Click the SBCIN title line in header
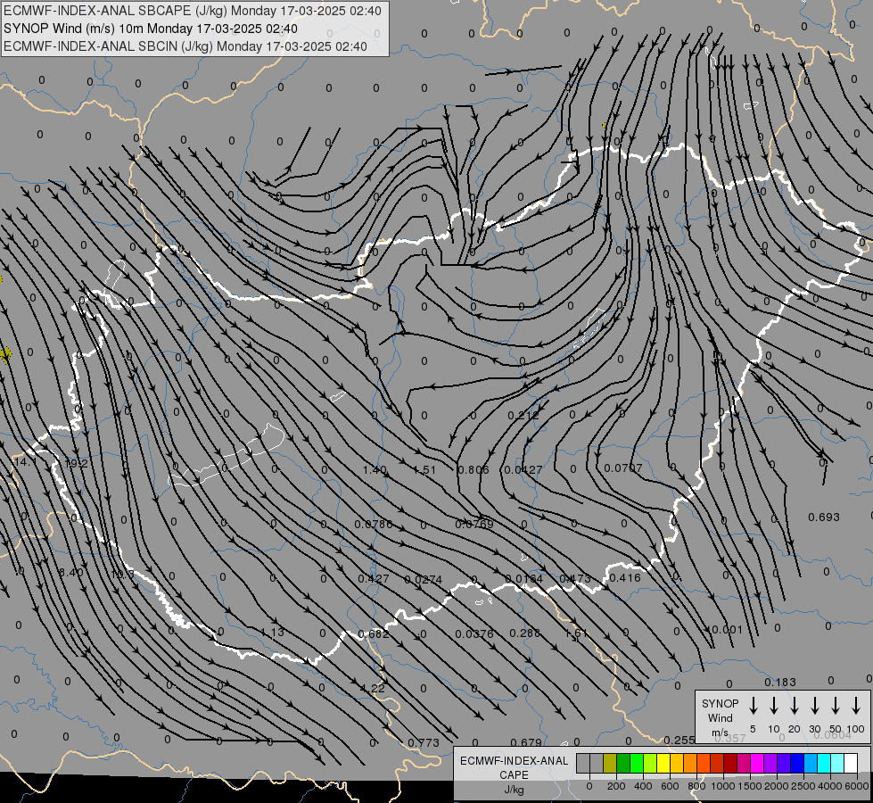Screen dimensions: 873x803 point(185,46)
